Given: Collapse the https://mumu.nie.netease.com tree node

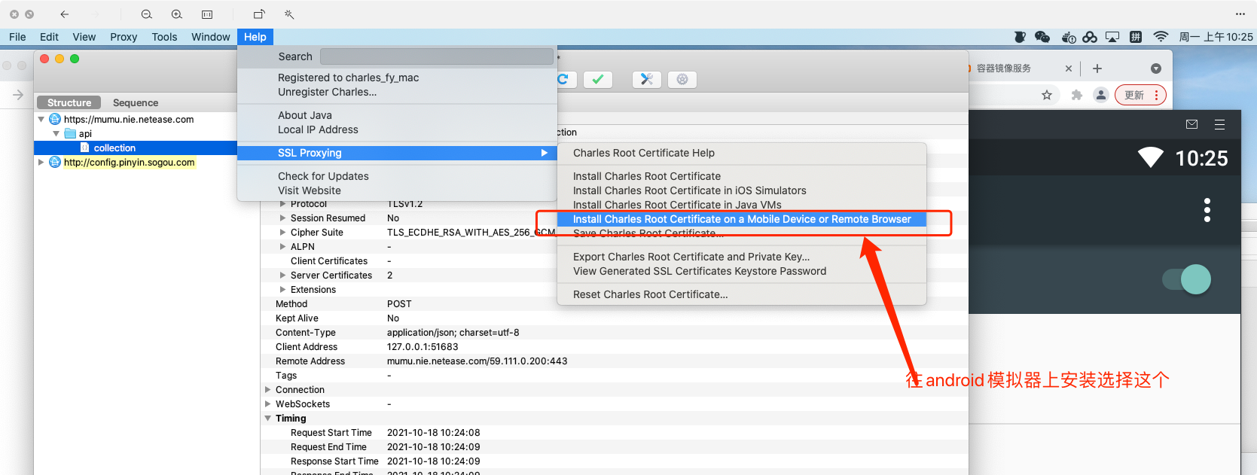Looking at the screenshot, I should click(x=41, y=119).
